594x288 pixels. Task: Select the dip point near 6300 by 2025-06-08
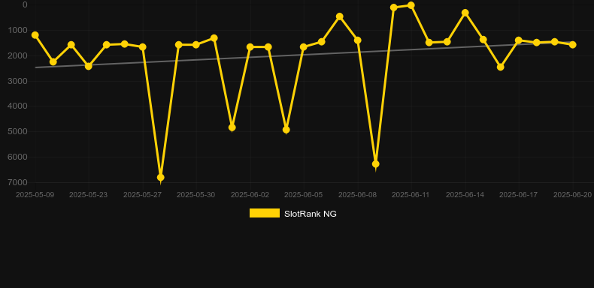(376, 164)
